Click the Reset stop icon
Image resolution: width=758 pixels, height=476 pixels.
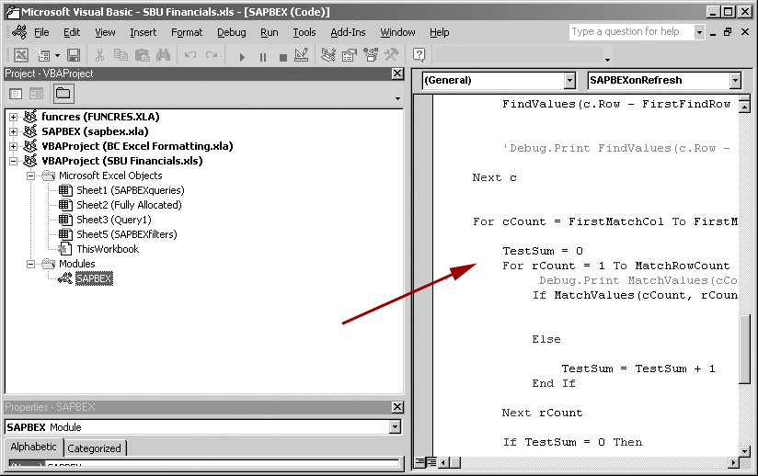point(283,57)
